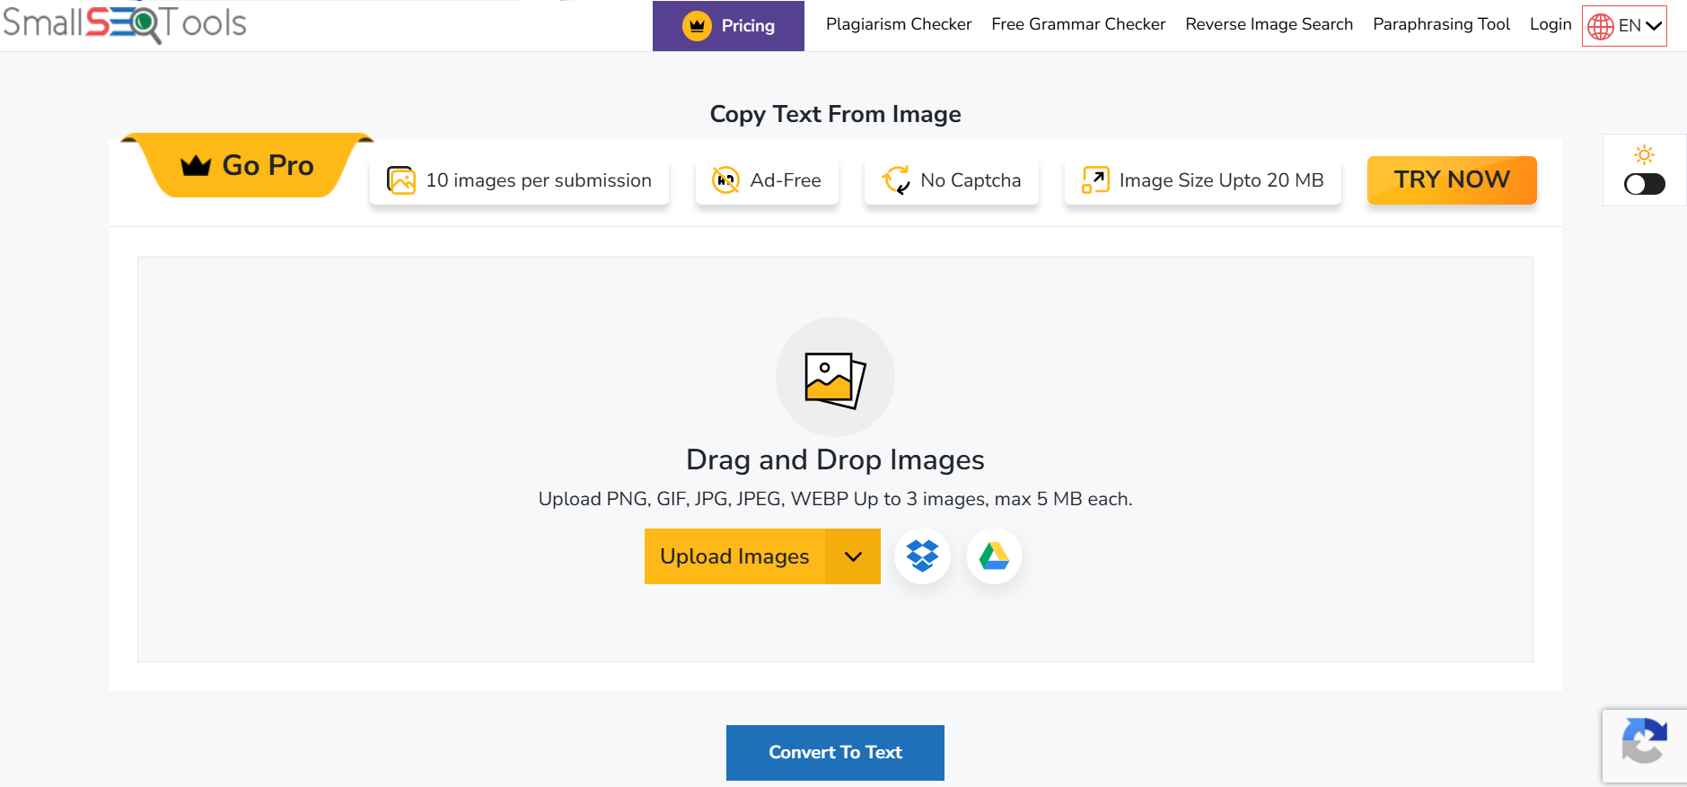Click Image Size Upto 20 MB label
This screenshot has height=787, width=1687.
coord(1221,180)
